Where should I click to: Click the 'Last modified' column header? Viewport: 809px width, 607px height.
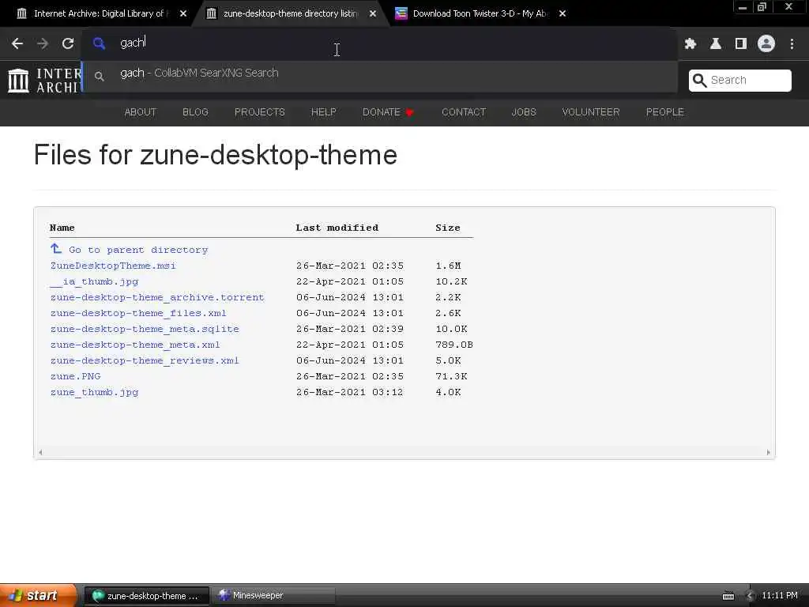coord(337,228)
